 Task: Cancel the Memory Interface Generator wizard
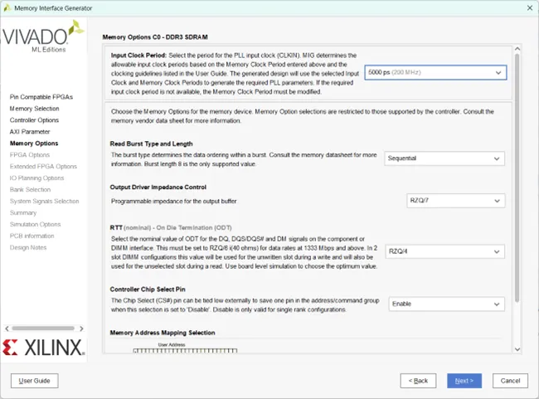click(x=510, y=381)
